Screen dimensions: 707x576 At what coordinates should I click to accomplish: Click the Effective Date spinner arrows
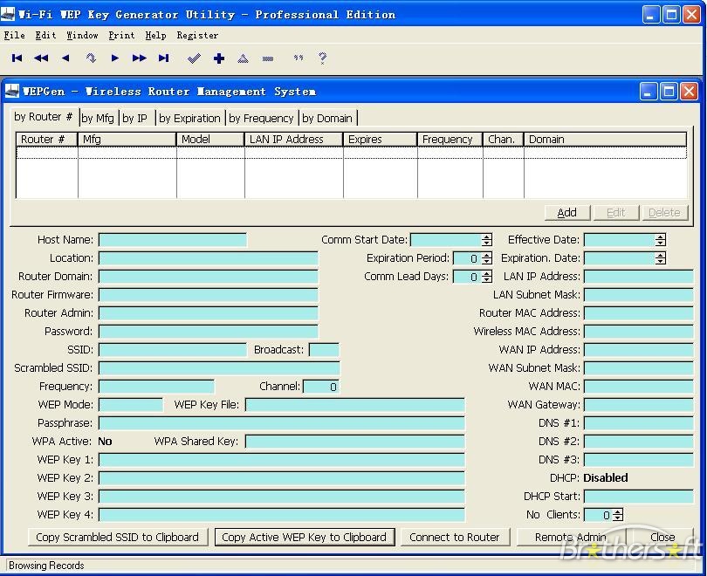pyautogui.click(x=661, y=240)
